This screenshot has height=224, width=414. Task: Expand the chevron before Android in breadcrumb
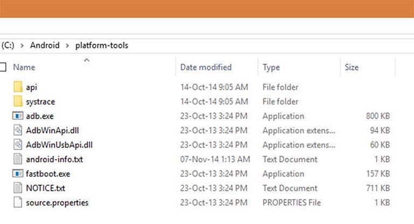(x=22, y=45)
